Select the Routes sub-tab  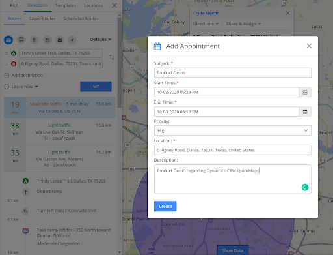[x=14, y=19]
